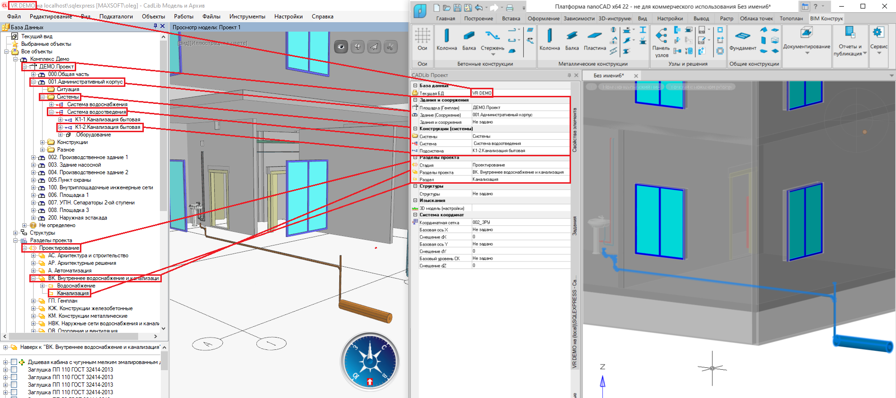Check the Душевая кабина item checkbox

point(14,362)
